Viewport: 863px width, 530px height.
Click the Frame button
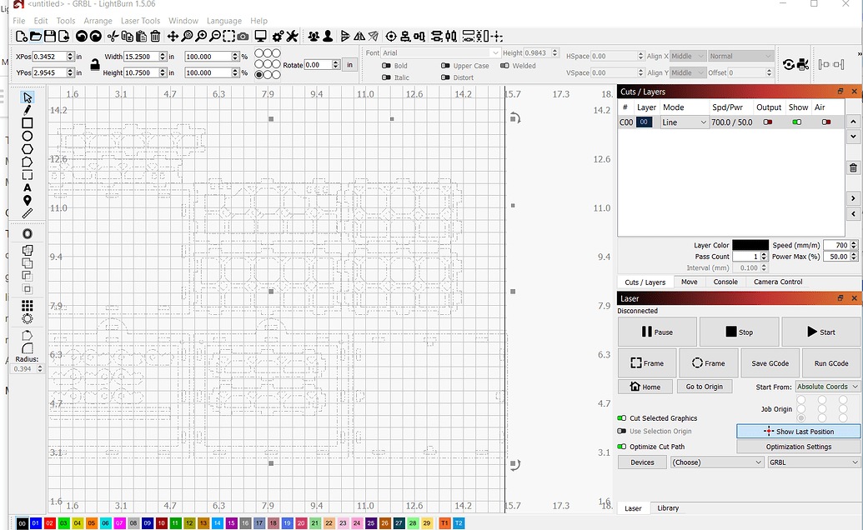click(647, 362)
